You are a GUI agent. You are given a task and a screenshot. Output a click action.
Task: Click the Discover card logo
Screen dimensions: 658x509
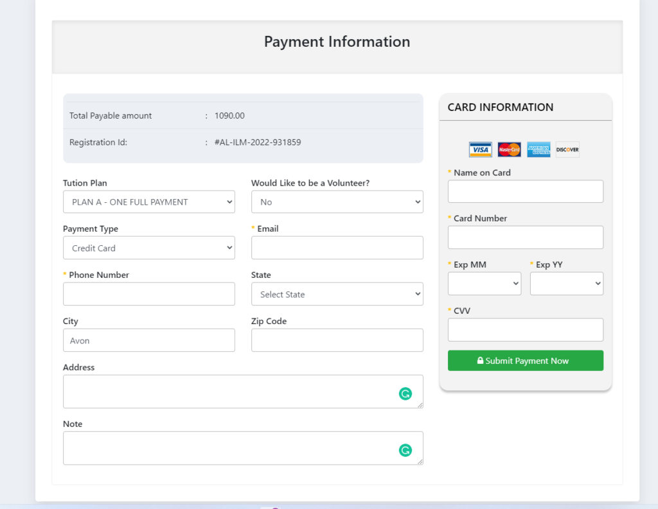pyautogui.click(x=567, y=150)
